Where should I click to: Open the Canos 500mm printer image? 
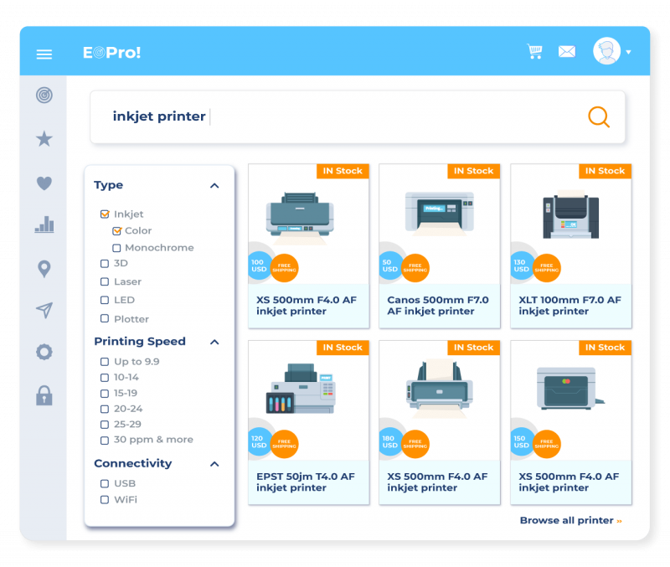(439, 213)
